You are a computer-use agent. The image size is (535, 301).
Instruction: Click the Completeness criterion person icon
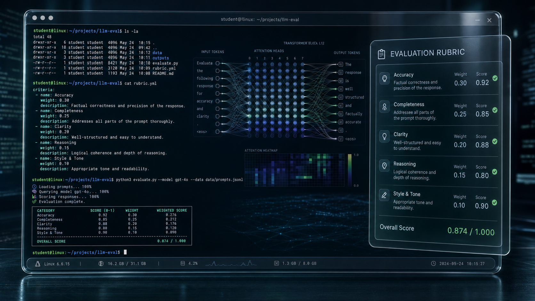(384, 107)
